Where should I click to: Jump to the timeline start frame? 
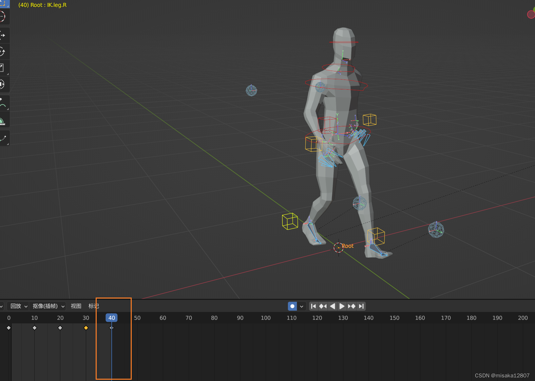pos(314,306)
